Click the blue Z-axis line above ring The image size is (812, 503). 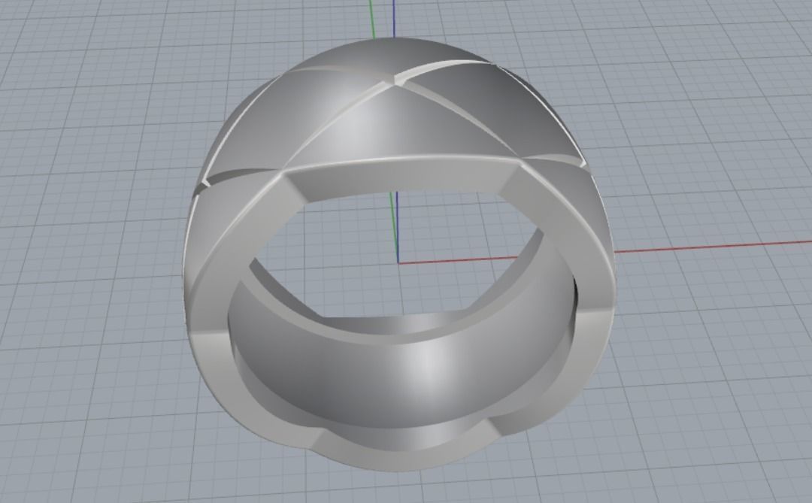pos(394,19)
